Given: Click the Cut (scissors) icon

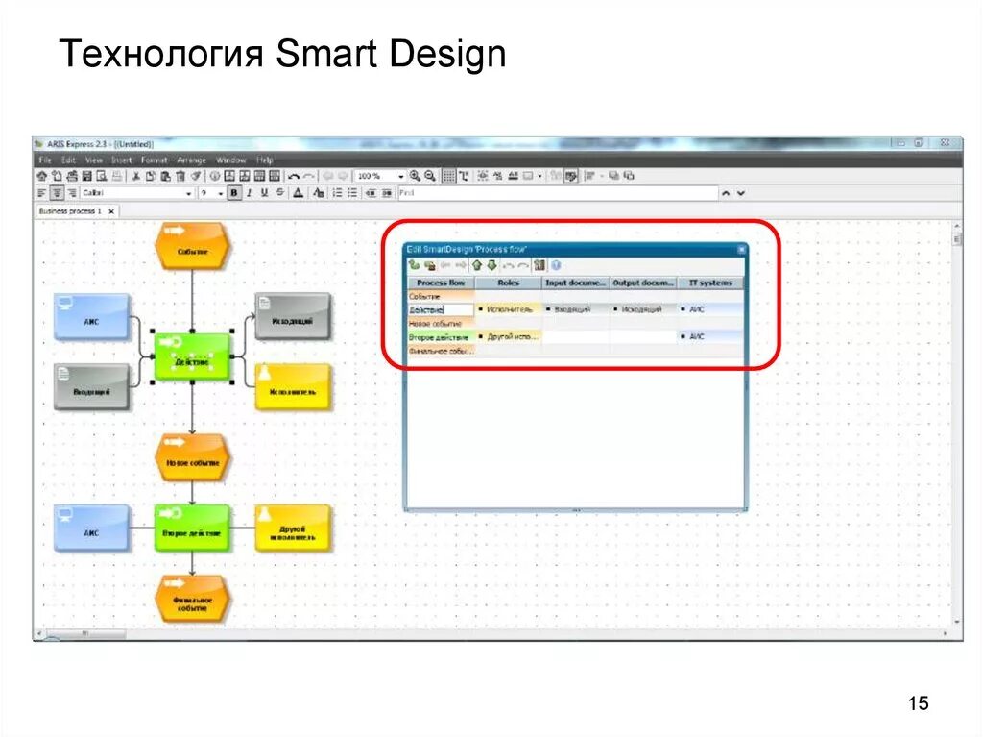Looking at the screenshot, I should 135,177.
